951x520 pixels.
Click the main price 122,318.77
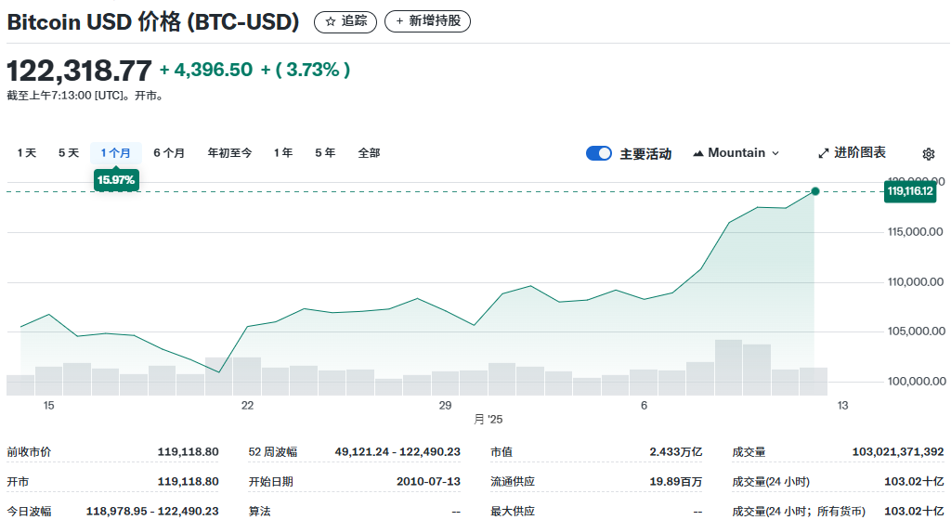(80, 71)
